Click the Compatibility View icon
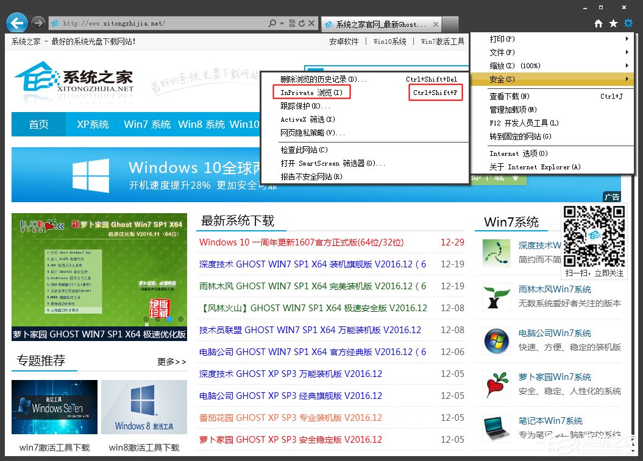The height and width of the screenshot is (461, 643). click(x=292, y=23)
